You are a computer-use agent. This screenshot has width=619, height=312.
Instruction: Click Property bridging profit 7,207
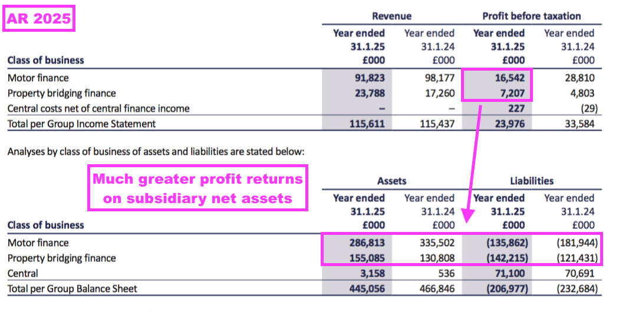coord(513,94)
